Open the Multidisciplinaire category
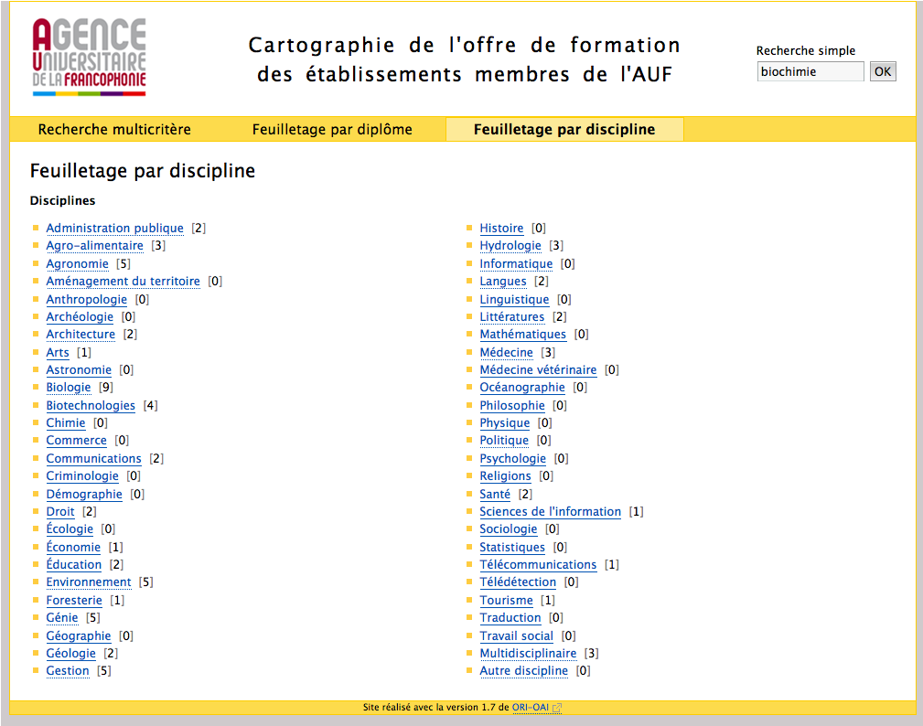The width and height of the screenshot is (923, 726). pyautogui.click(x=528, y=654)
